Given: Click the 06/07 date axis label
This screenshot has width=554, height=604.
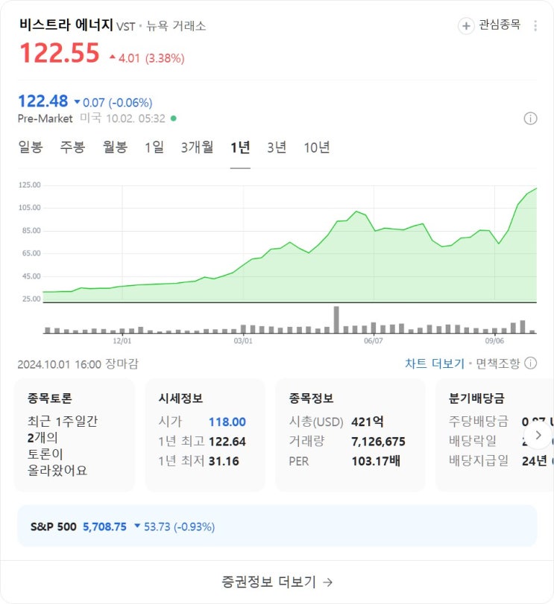Looking at the screenshot, I should click(374, 341).
